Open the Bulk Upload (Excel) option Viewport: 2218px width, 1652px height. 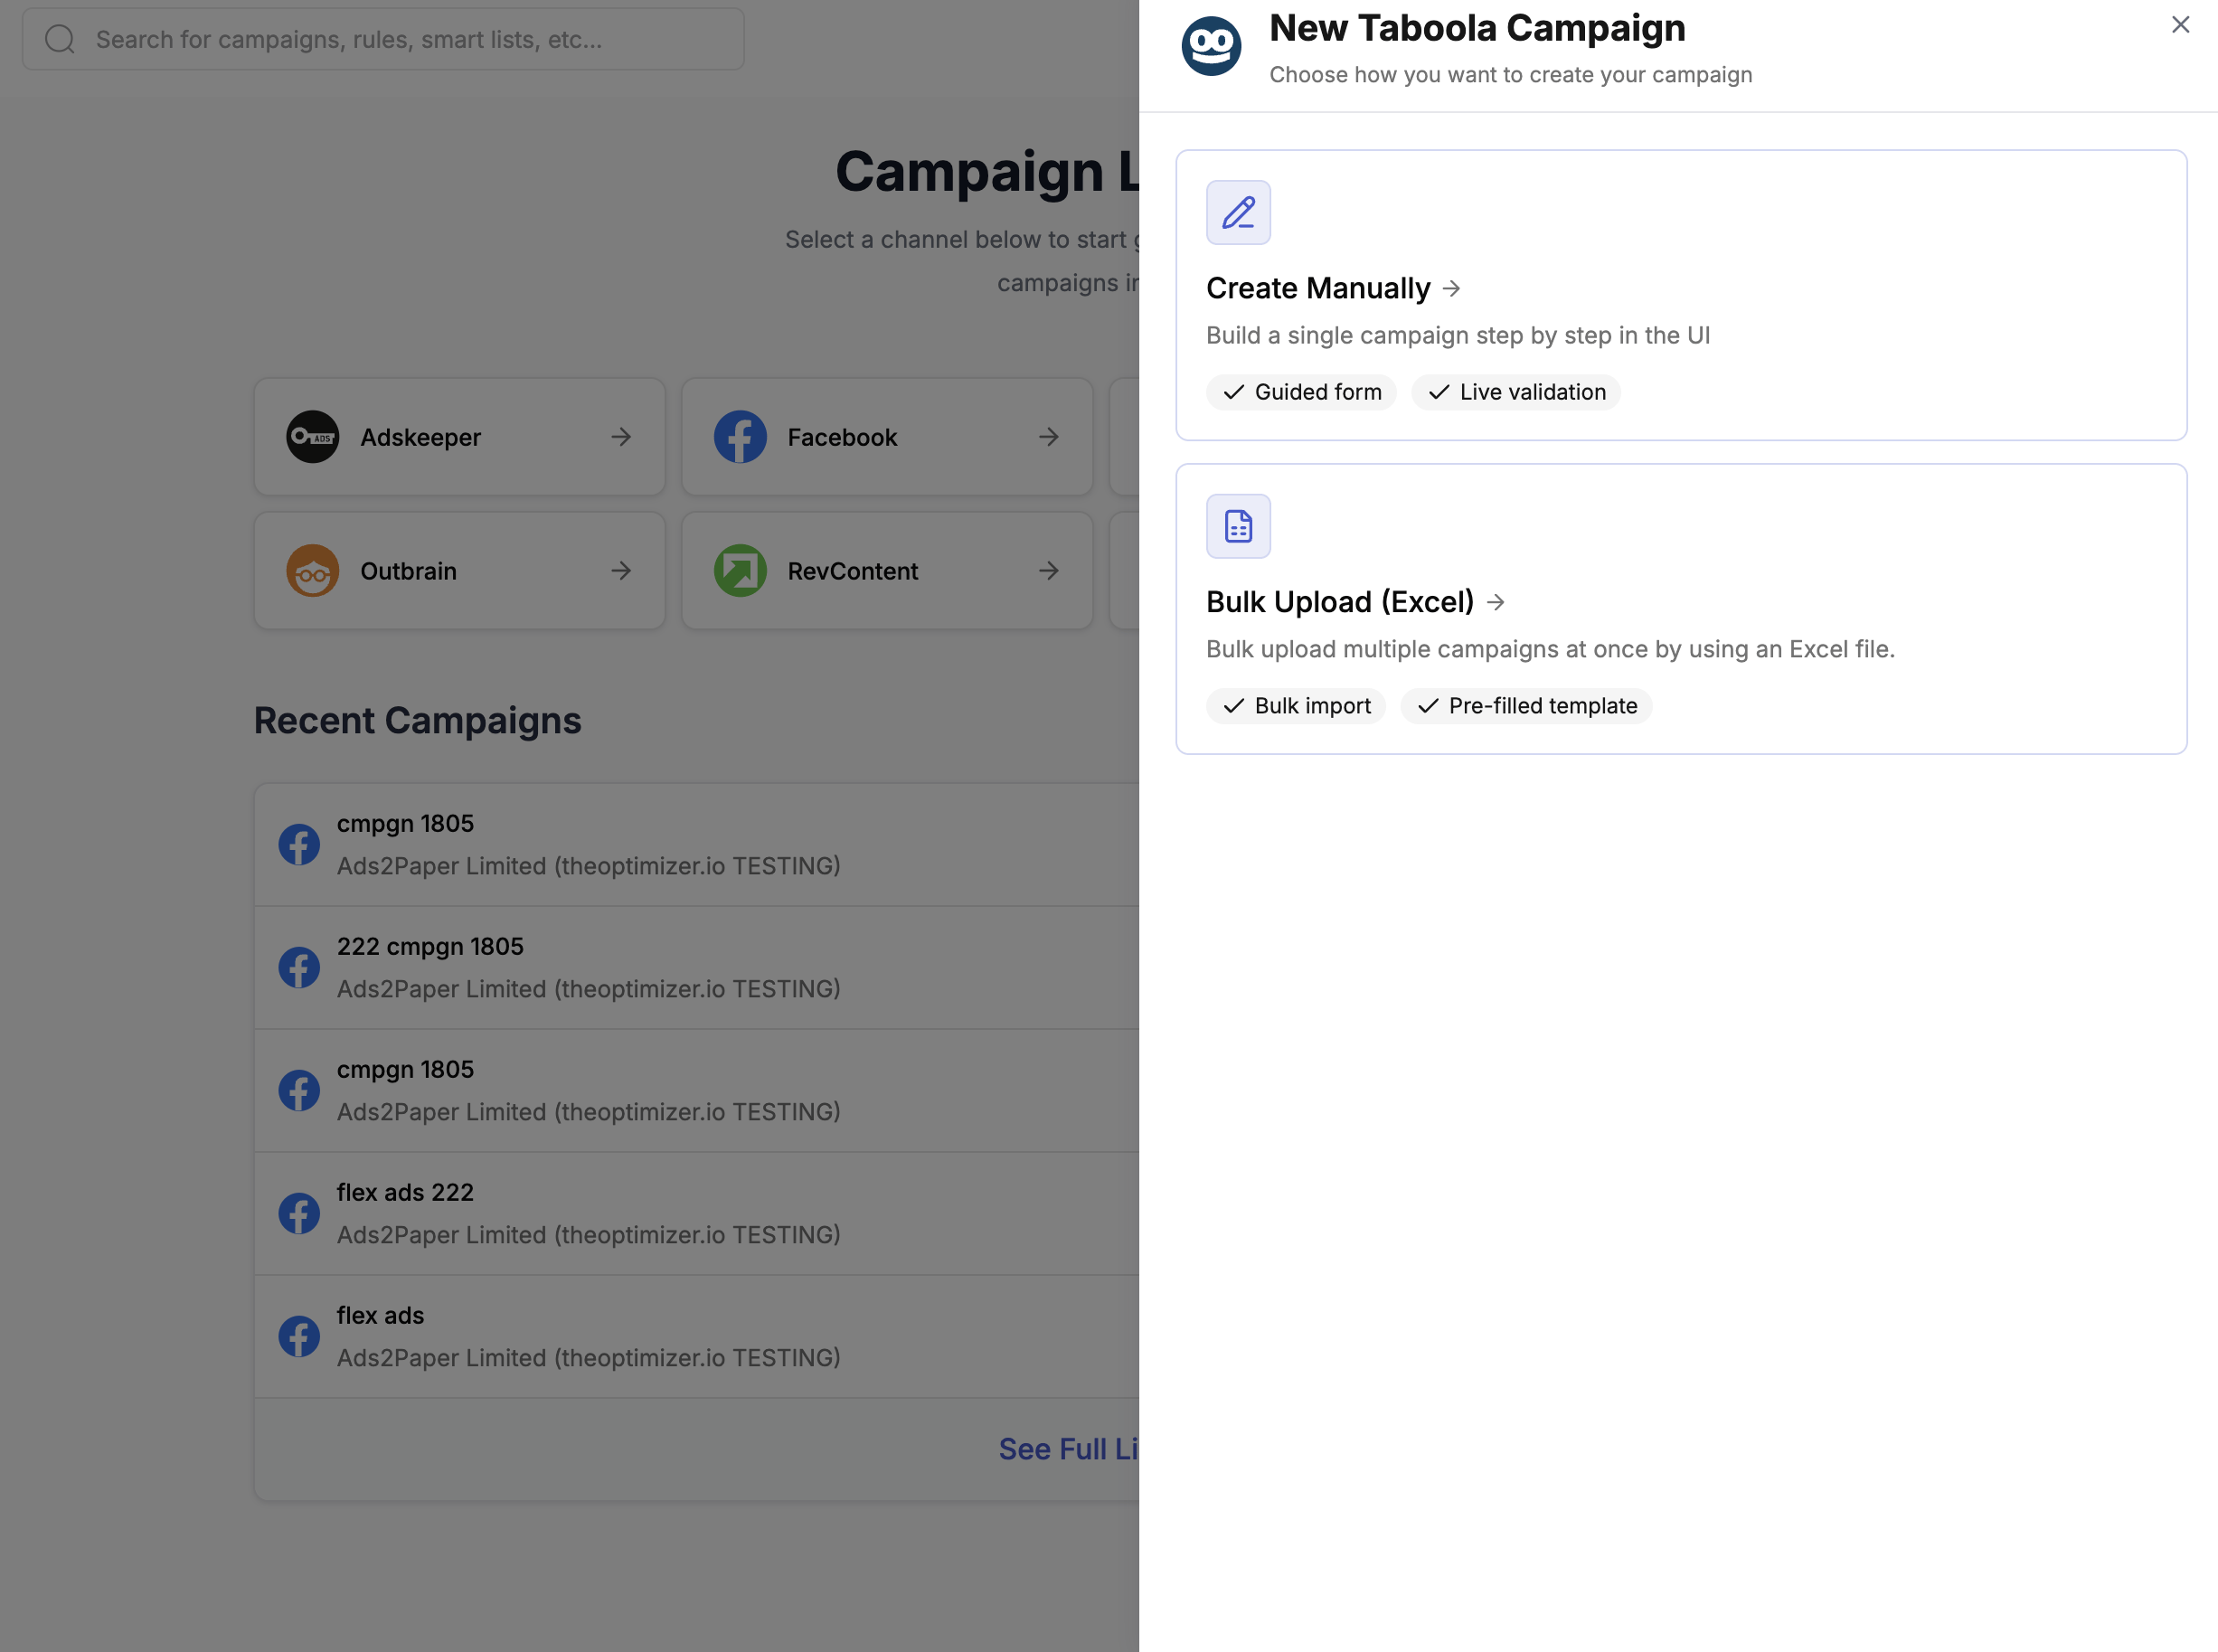coord(1681,609)
